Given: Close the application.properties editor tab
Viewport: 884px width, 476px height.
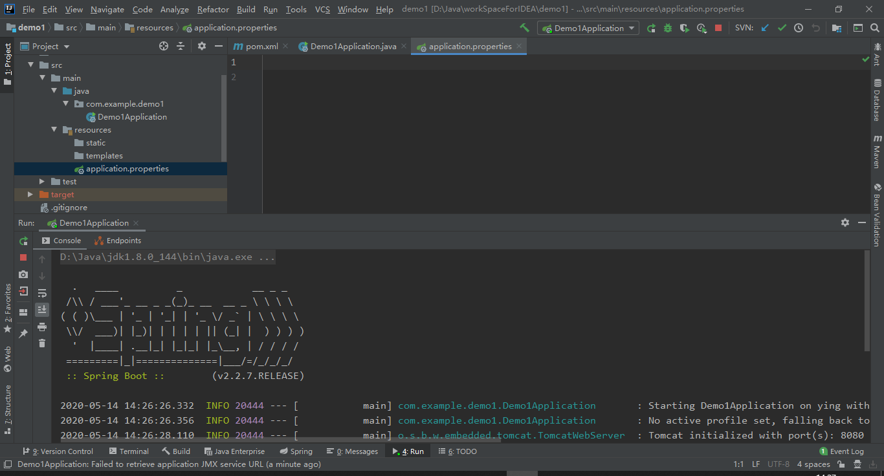Looking at the screenshot, I should (518, 47).
